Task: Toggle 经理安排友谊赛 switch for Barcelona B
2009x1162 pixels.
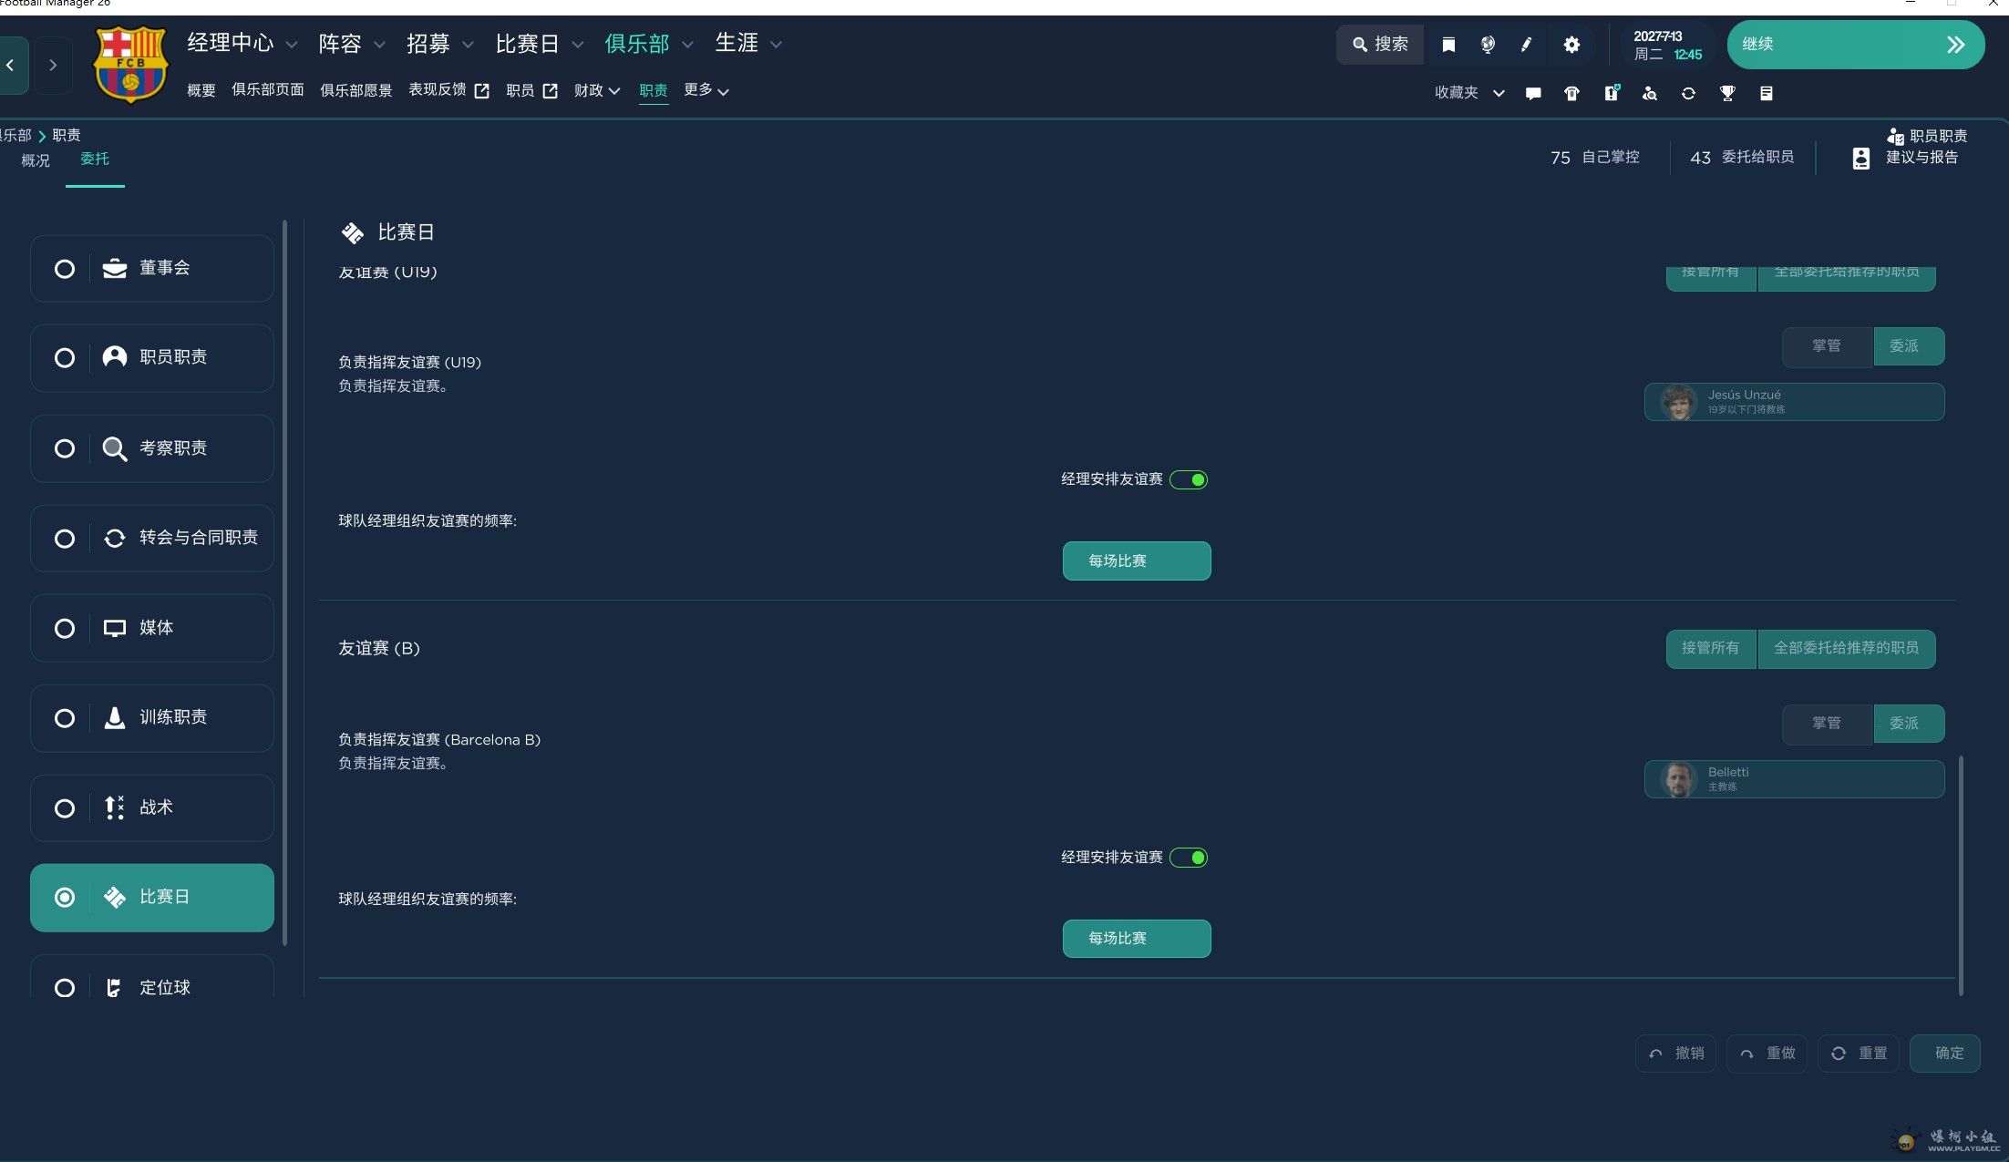Action: click(x=1189, y=858)
